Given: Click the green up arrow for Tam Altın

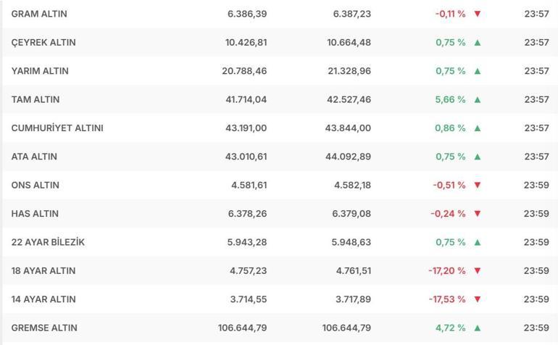Looking at the screenshot, I should point(478,99).
